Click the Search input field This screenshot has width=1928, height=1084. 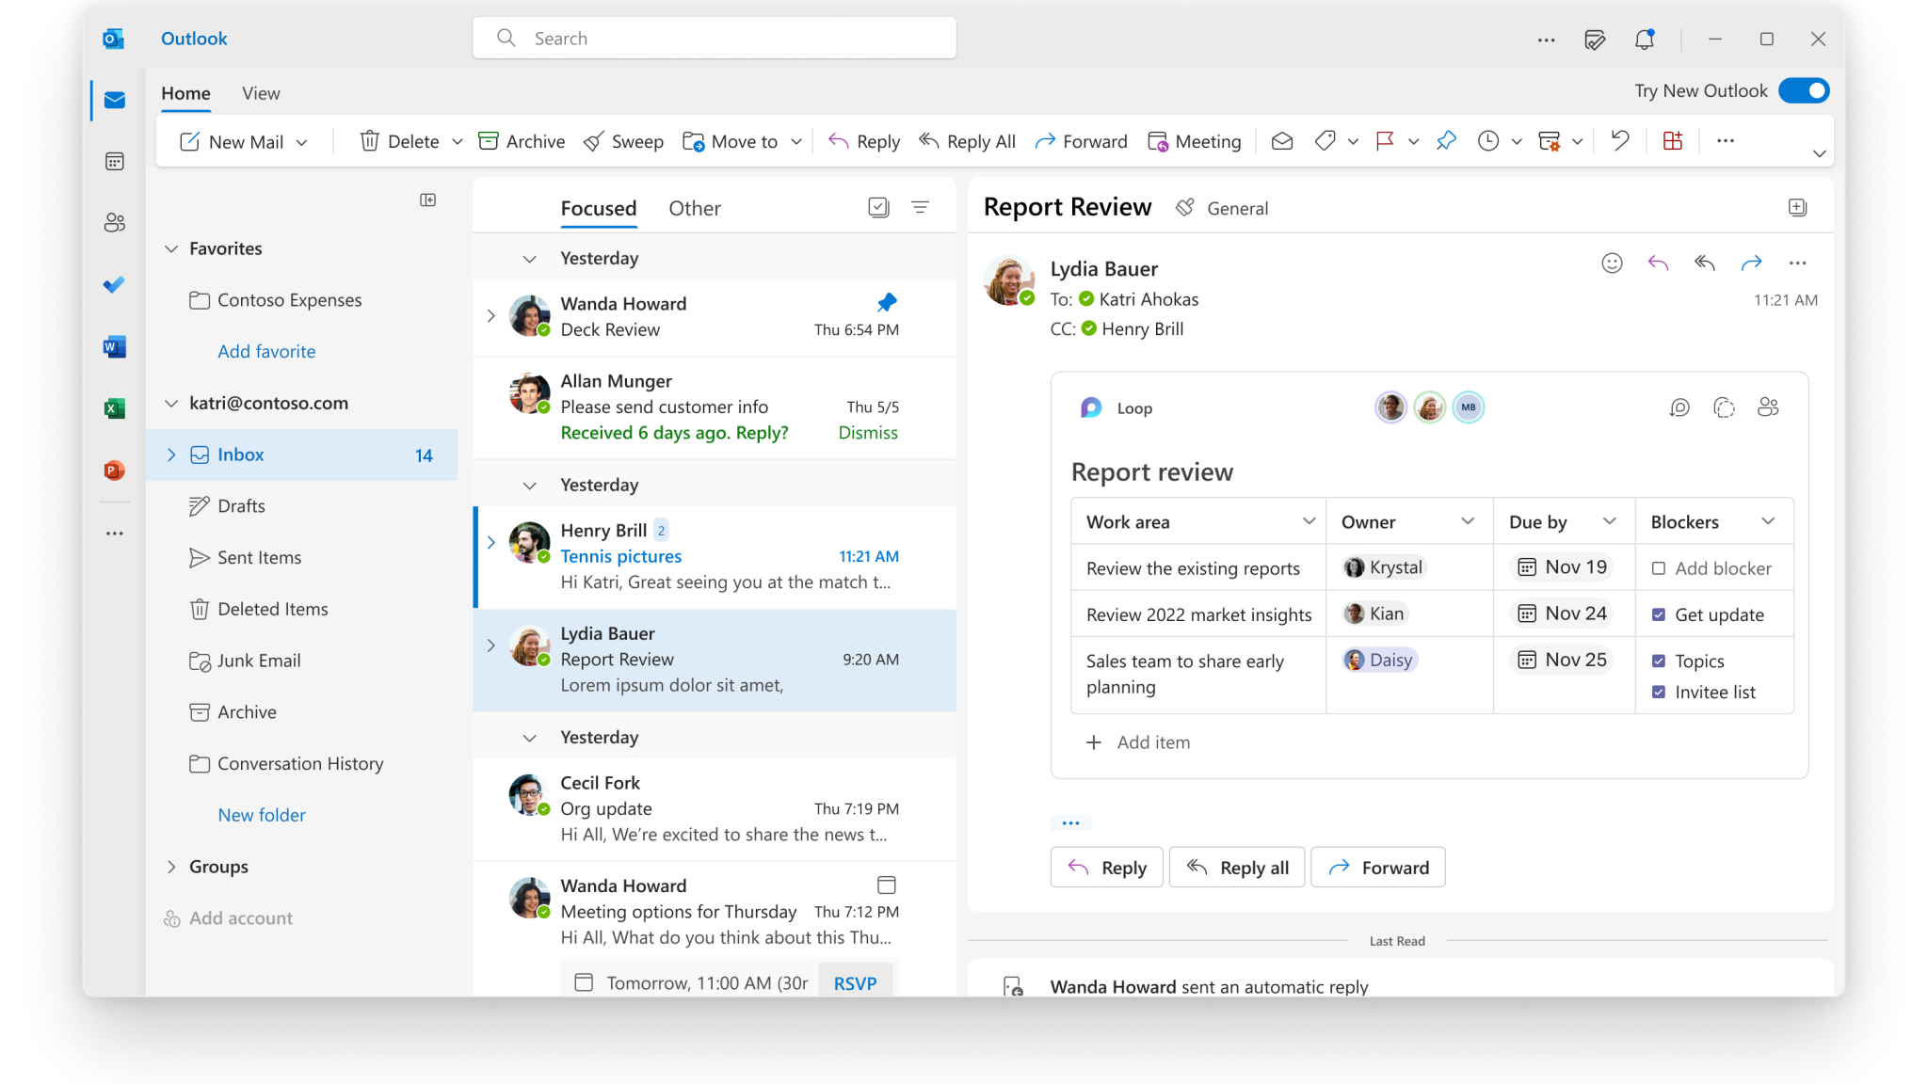click(715, 39)
